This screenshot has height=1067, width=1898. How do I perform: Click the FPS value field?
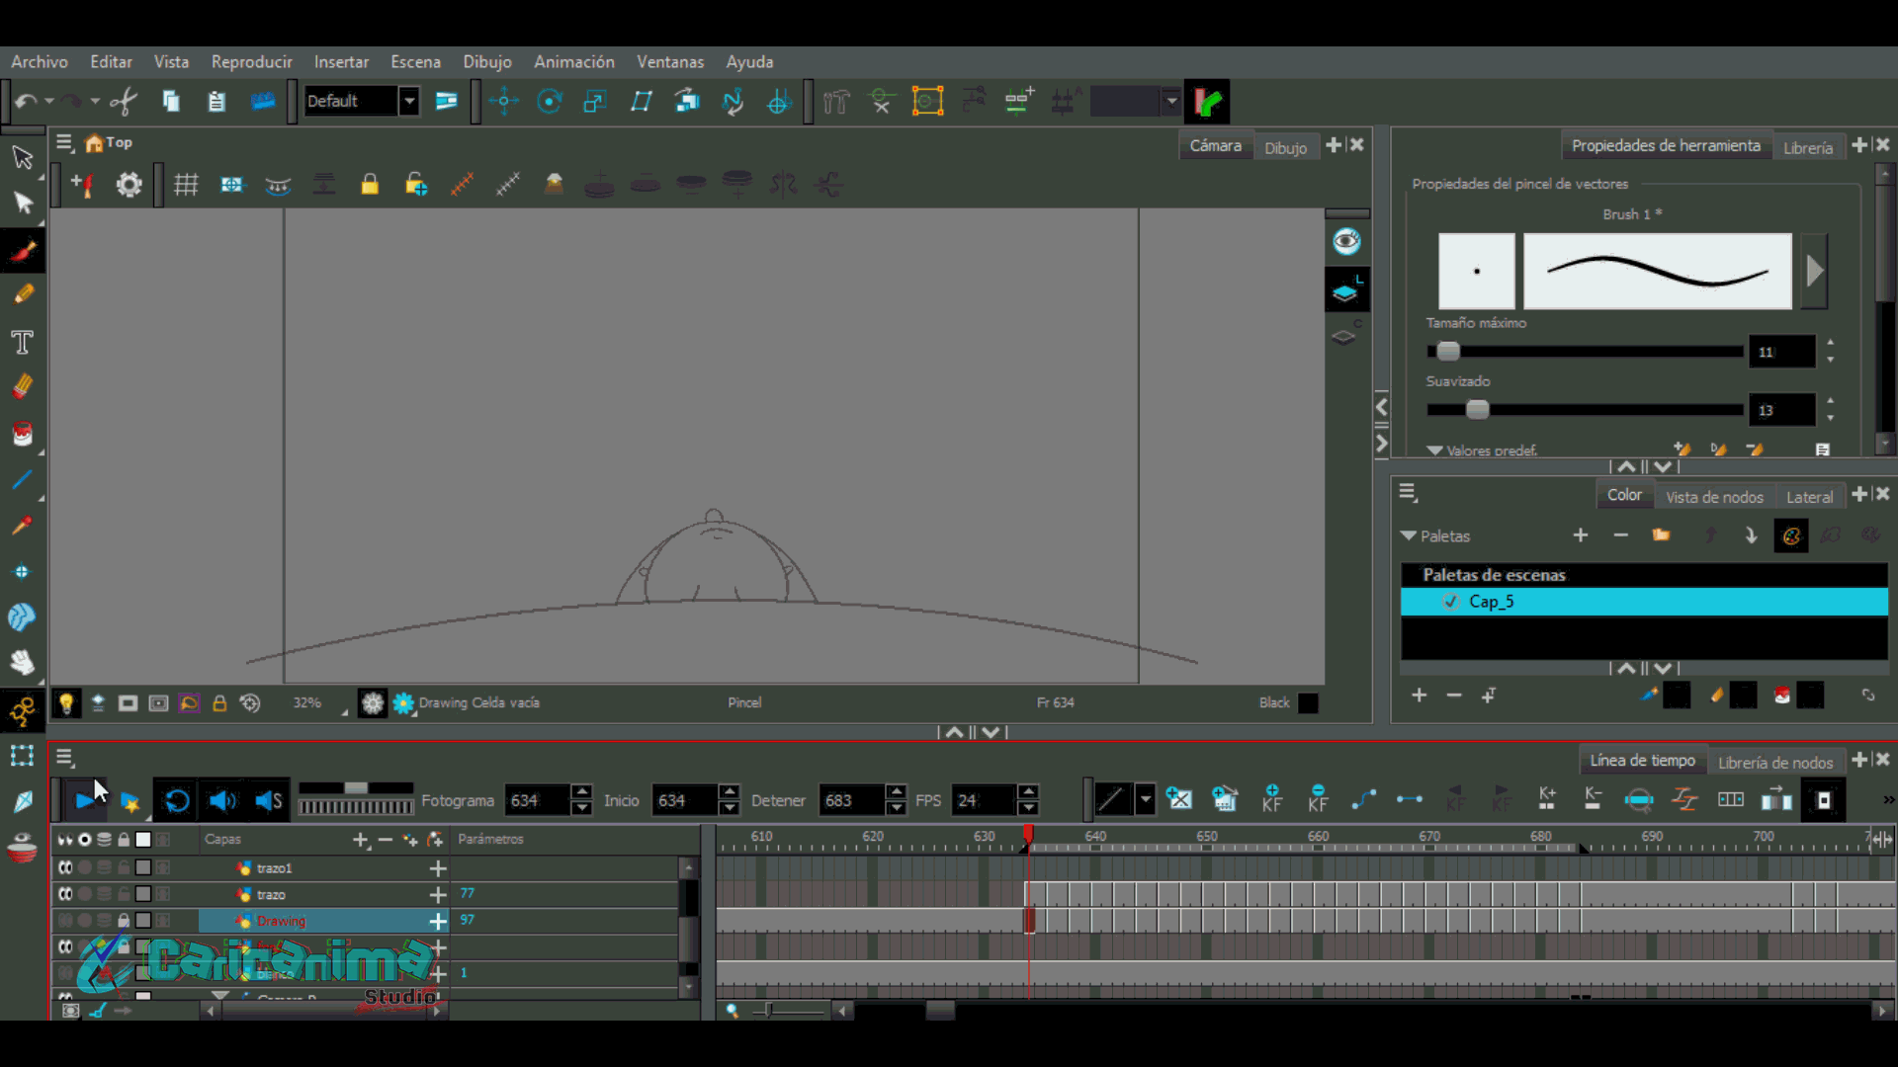[x=984, y=800]
